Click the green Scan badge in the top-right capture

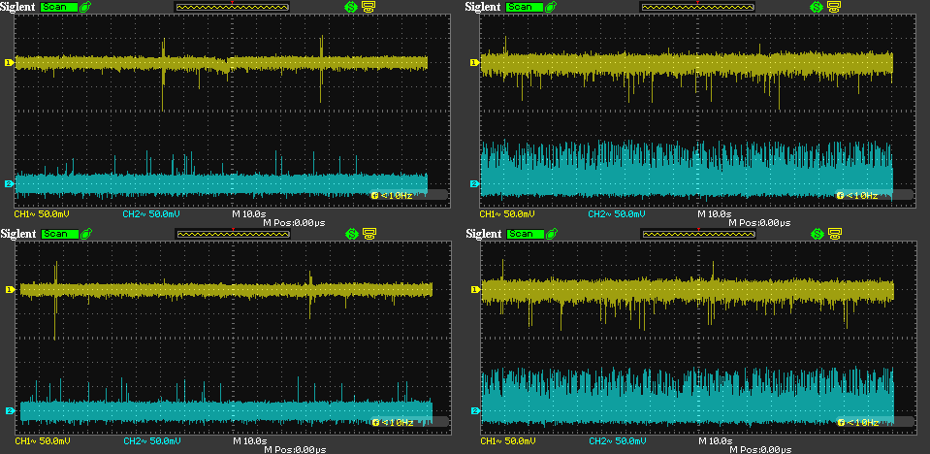click(525, 7)
